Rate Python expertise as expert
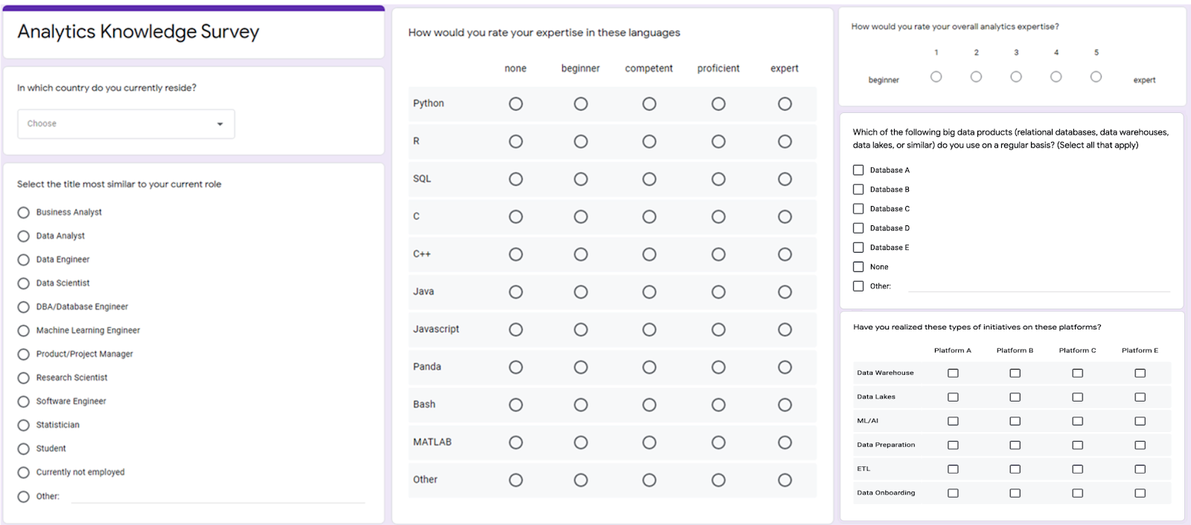The image size is (1191, 525). click(785, 104)
